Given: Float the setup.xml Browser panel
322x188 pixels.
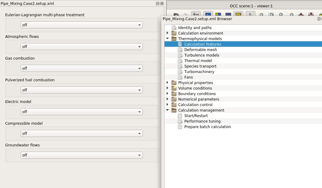Looking at the screenshot, I should point(319,19).
